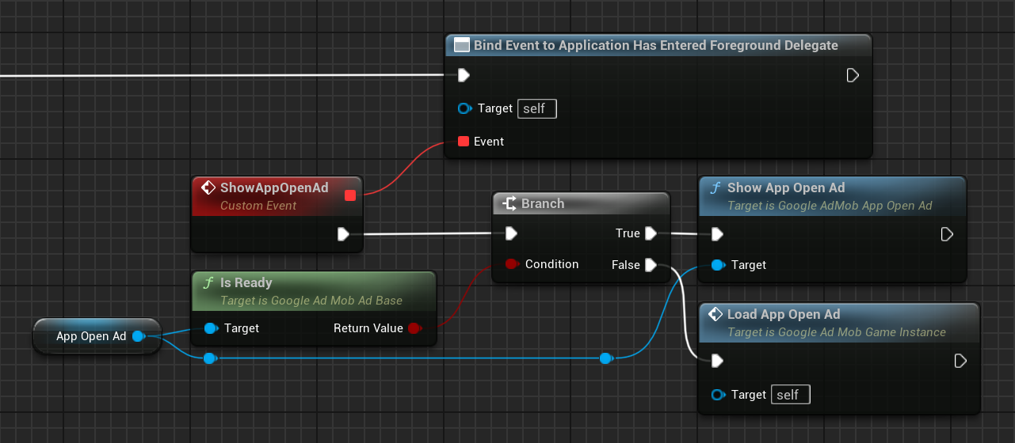
Task: Click Load App Open Ad execution input pin
Action: 717,361
